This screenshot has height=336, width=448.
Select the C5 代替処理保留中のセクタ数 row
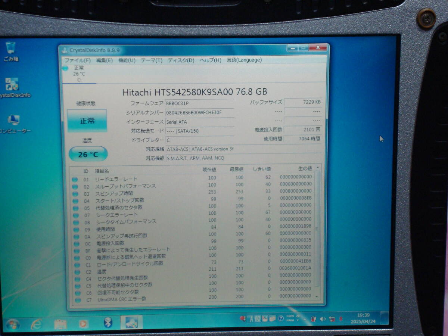coord(194,284)
